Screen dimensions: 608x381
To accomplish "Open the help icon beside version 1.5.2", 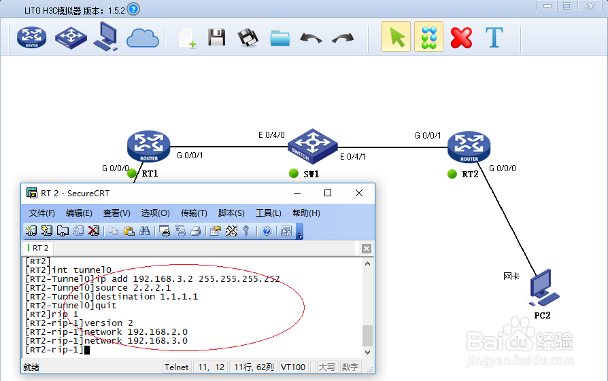I will (133, 9).
